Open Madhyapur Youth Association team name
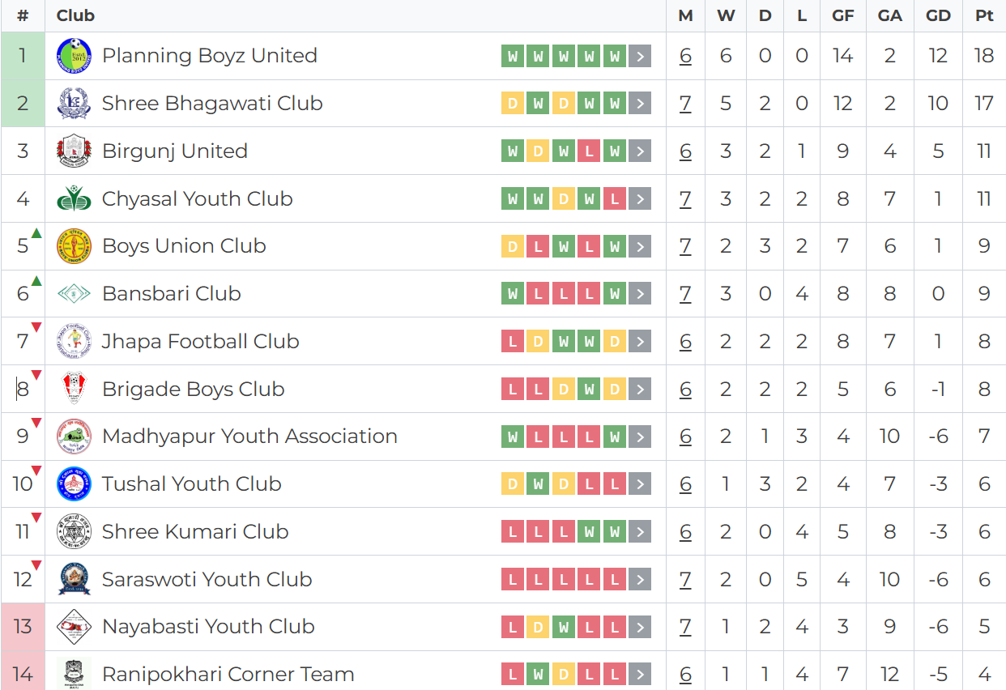The height and width of the screenshot is (690, 1006). coord(249,437)
